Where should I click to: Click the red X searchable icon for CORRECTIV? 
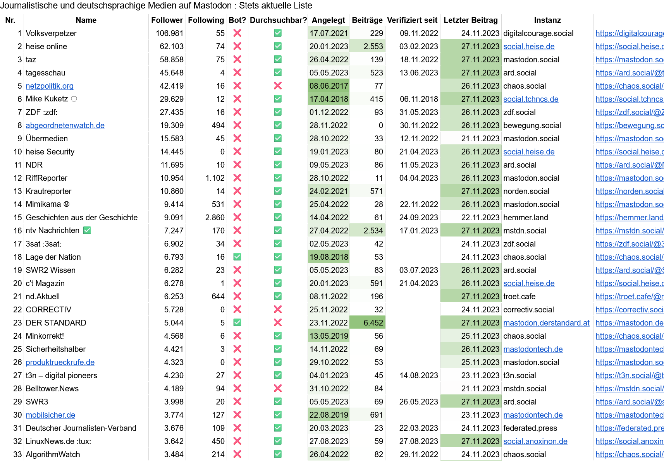pyautogui.click(x=277, y=309)
